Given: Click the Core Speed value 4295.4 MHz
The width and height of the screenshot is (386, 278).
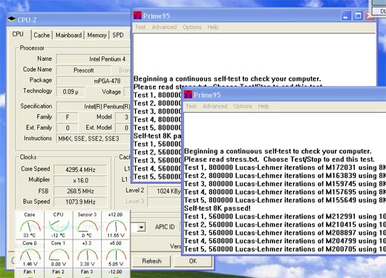Looking at the screenshot, I should [80, 170].
